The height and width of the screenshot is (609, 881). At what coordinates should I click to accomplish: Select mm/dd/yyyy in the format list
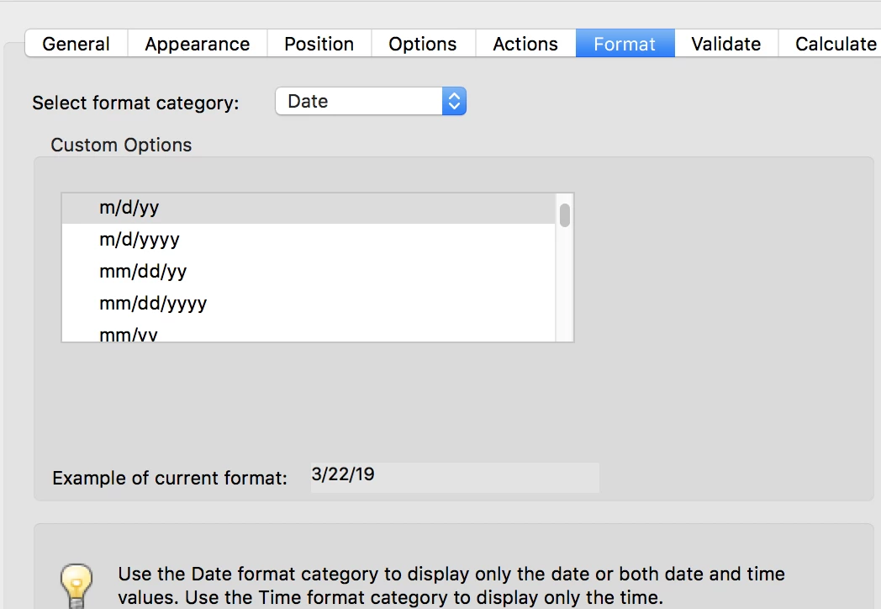pos(153,304)
